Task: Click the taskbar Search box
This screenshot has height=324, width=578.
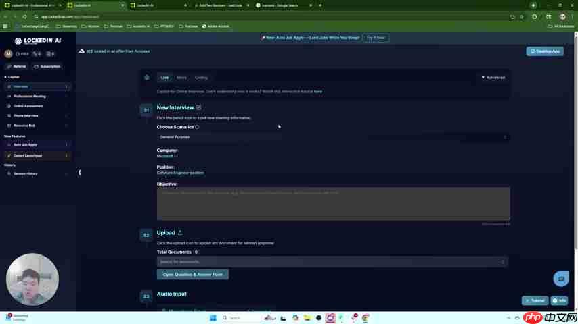Action: pyautogui.click(x=241, y=318)
